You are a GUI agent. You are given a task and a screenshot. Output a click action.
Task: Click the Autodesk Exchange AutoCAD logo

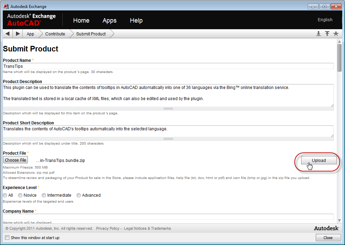[31, 20]
